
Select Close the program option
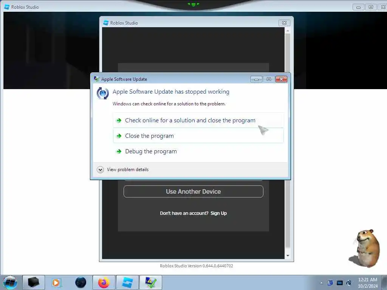point(198,136)
